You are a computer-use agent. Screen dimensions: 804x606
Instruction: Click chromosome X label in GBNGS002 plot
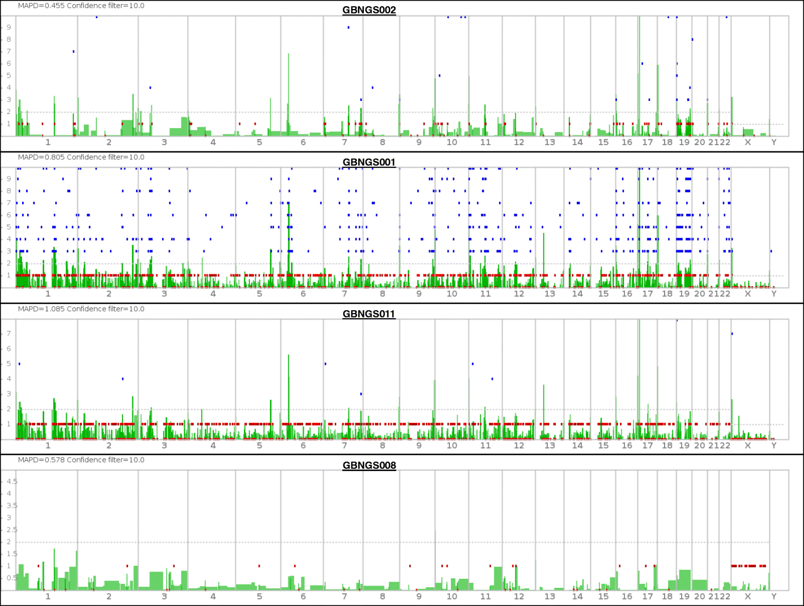pos(748,142)
